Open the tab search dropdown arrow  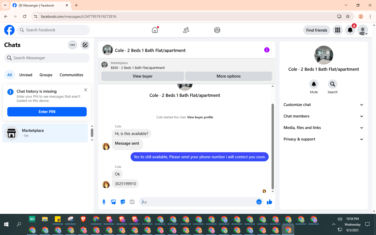(5, 5)
